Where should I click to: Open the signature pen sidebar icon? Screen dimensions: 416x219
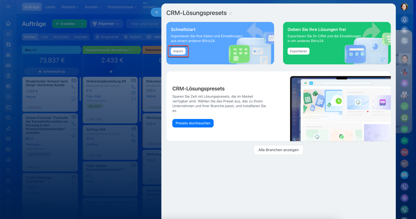tap(8, 128)
